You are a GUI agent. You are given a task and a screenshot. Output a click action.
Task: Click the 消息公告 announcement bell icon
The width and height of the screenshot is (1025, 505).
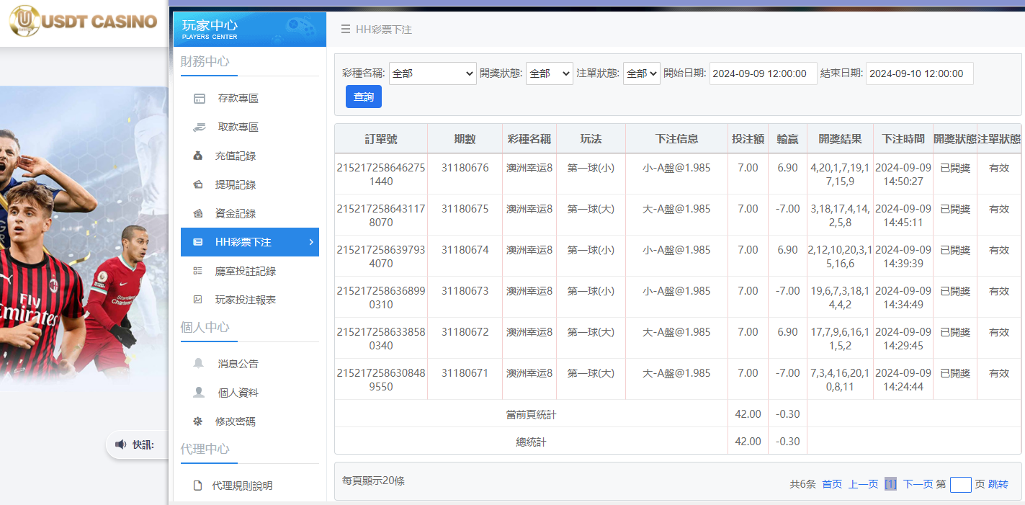click(198, 363)
